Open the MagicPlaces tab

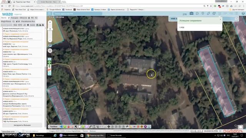click(6, 21)
